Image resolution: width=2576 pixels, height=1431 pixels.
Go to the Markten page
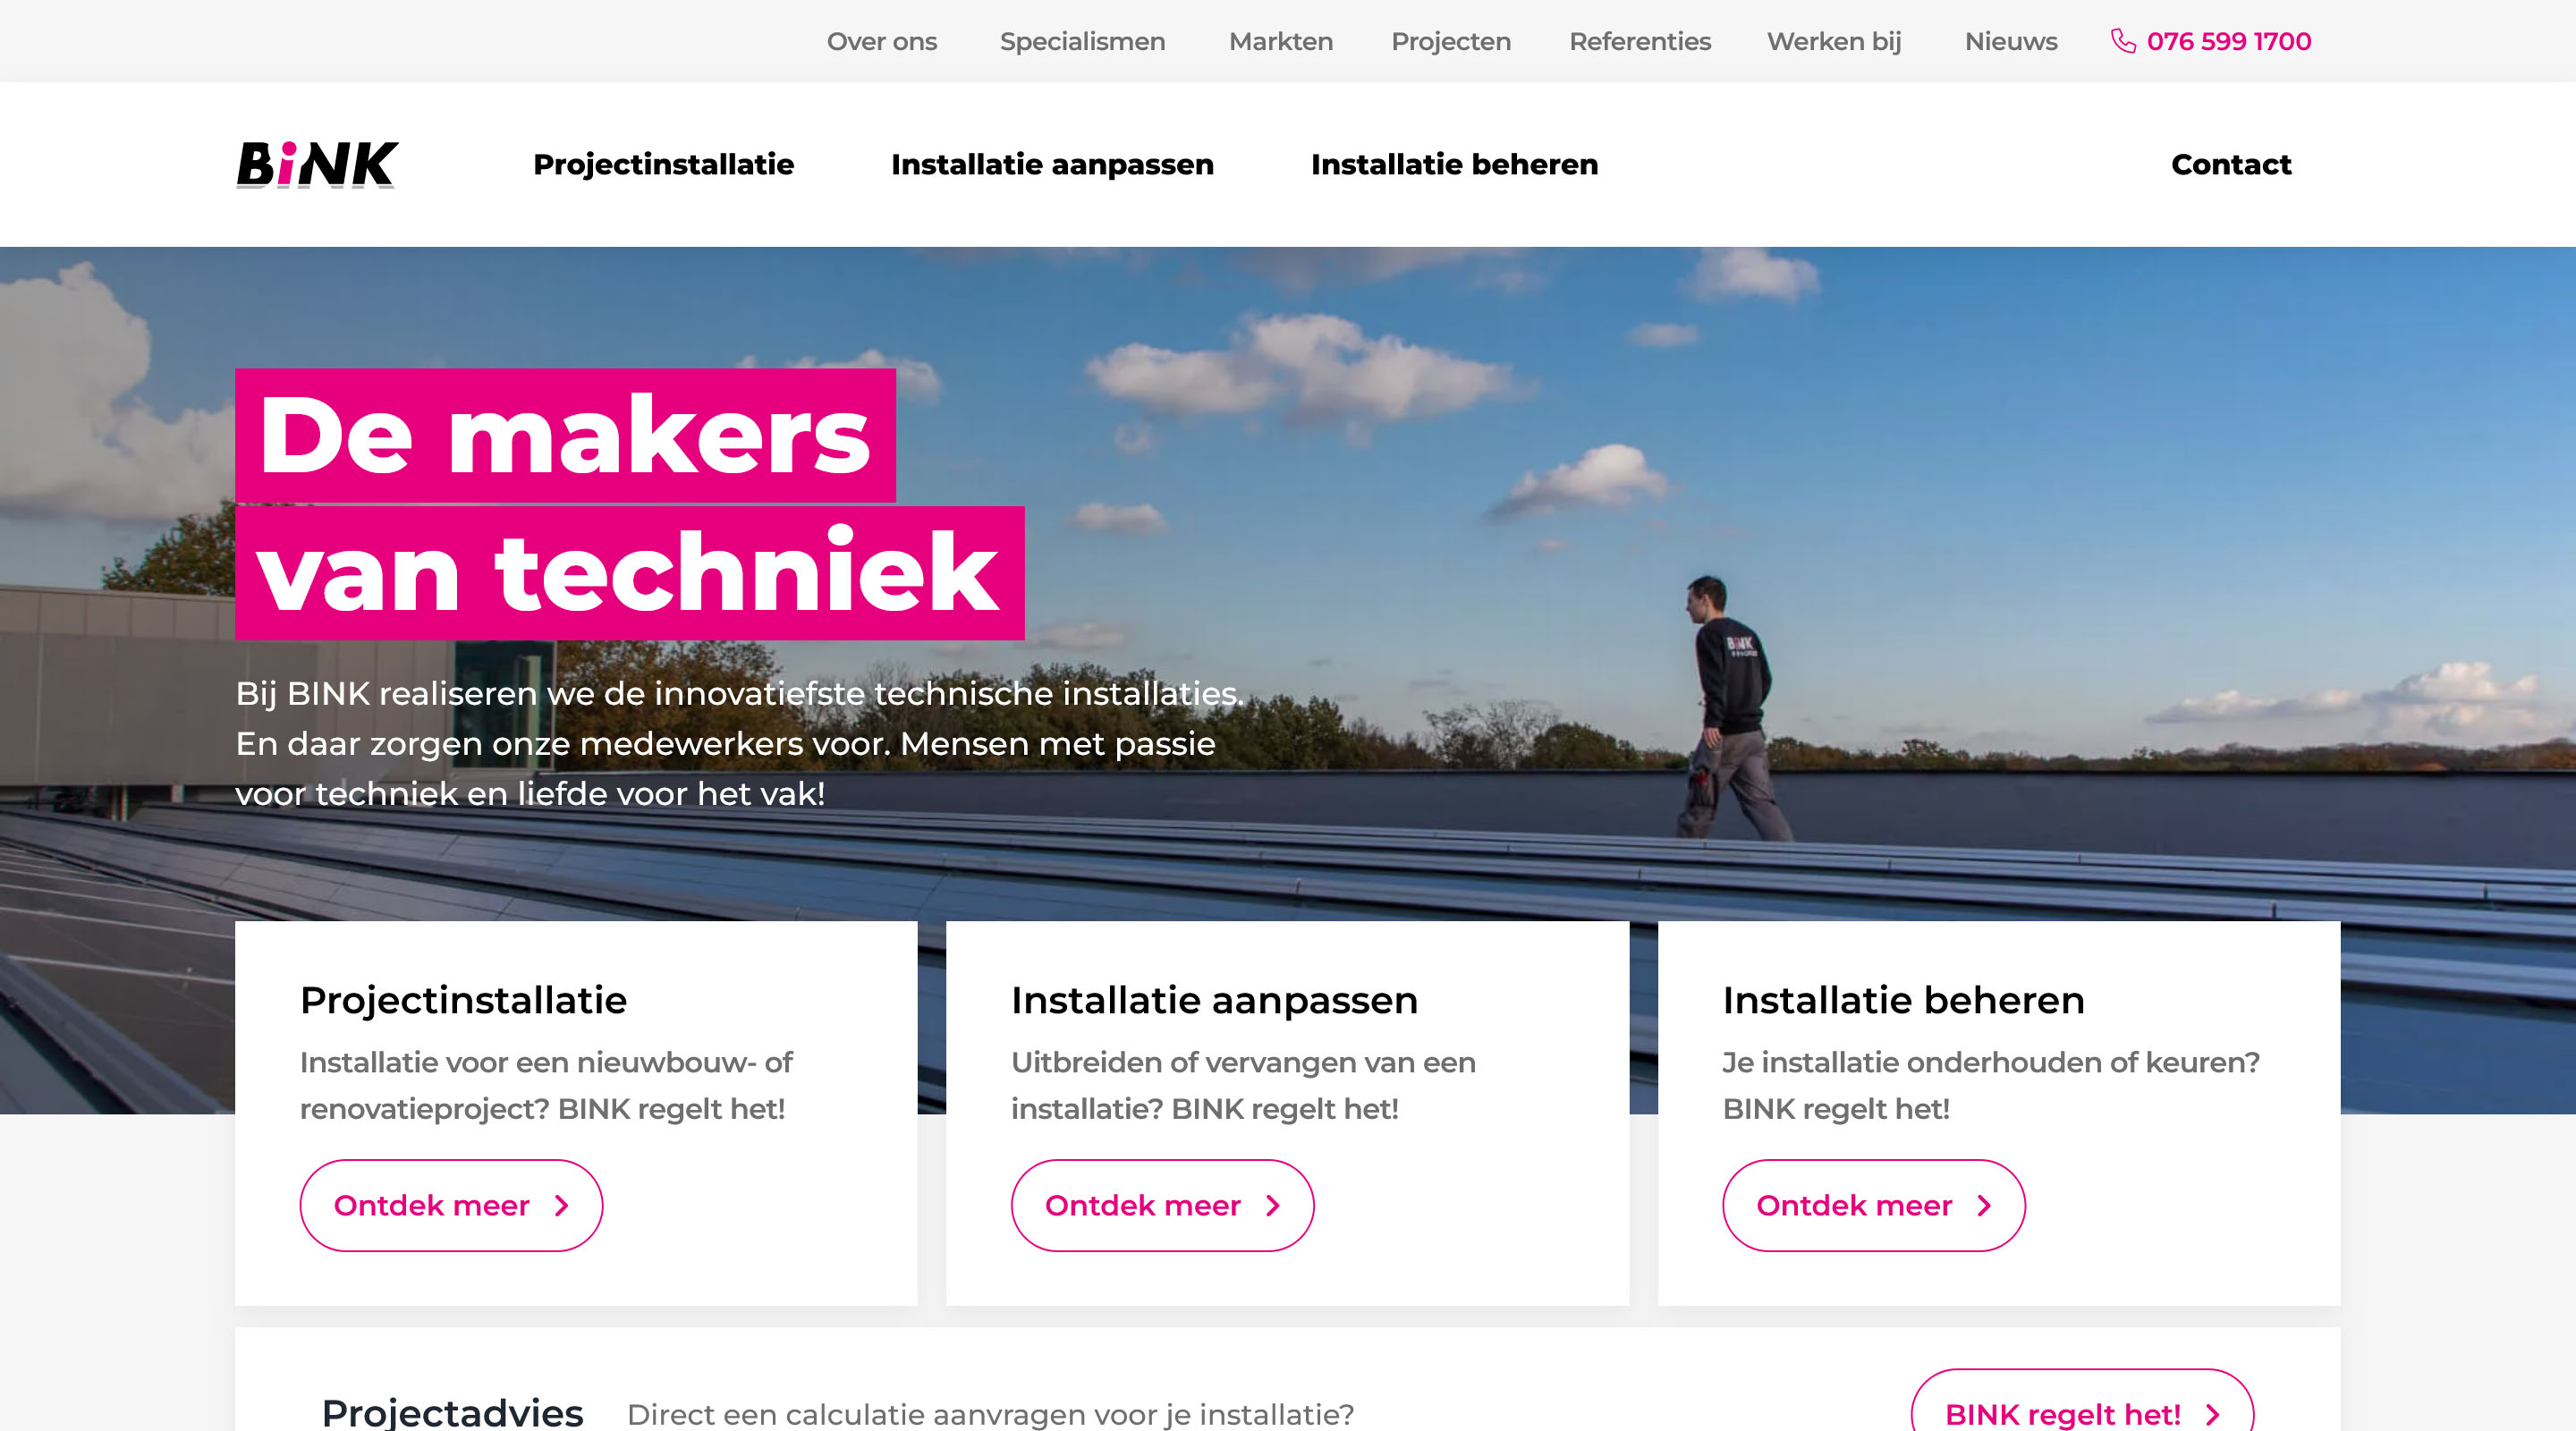click(1281, 41)
